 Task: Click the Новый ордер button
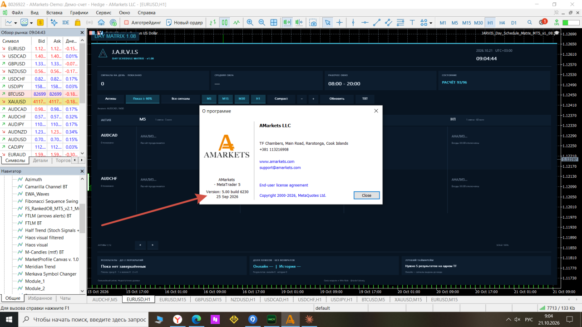tap(184, 22)
